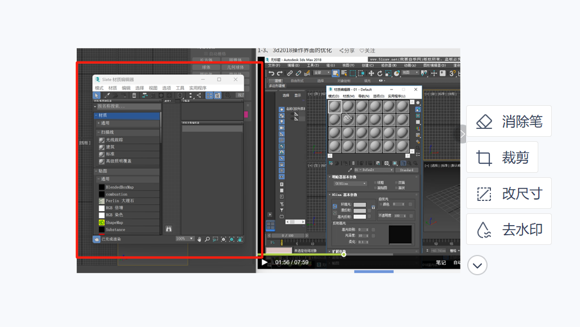Click the 分享 share link
This screenshot has height=327, width=580.
point(347,51)
